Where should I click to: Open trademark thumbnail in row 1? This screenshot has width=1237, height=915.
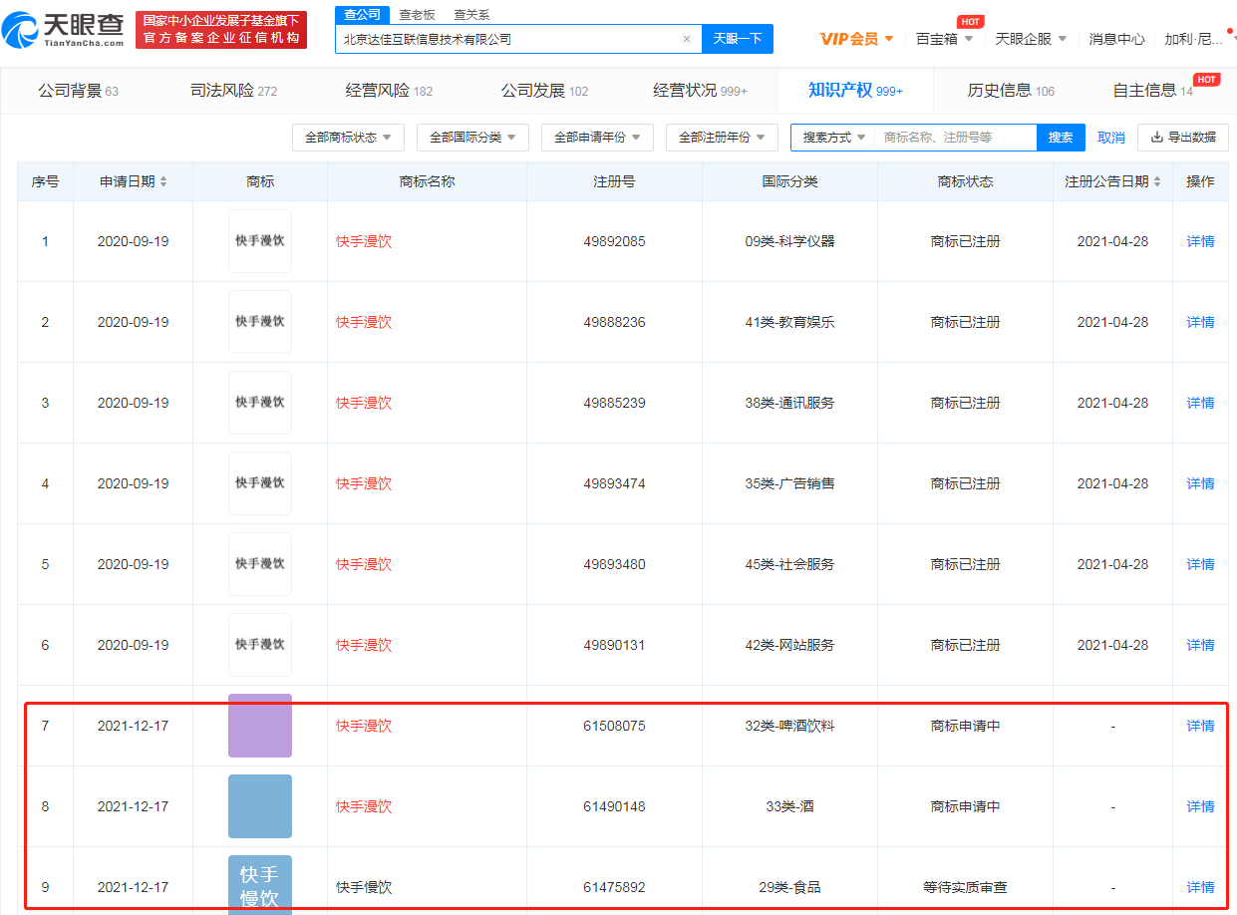[260, 241]
